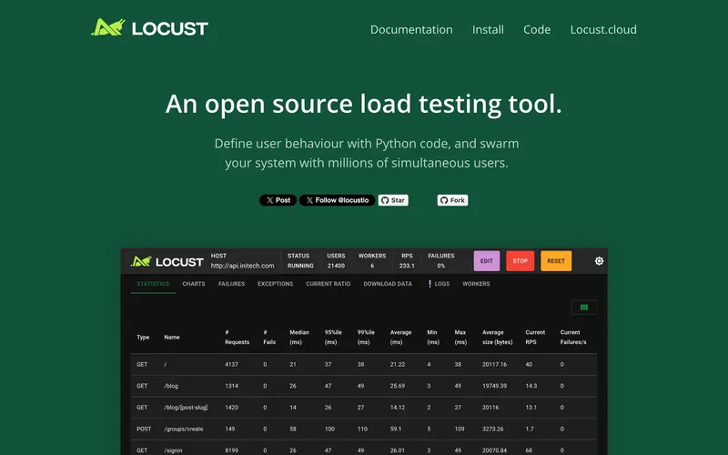Image resolution: width=728 pixels, height=455 pixels.
Task: Click the orange RESET button
Action: [556, 261]
